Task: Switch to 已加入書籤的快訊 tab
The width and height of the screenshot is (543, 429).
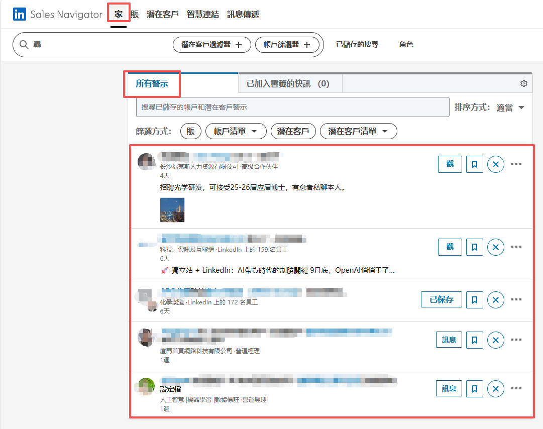Action: pos(288,83)
